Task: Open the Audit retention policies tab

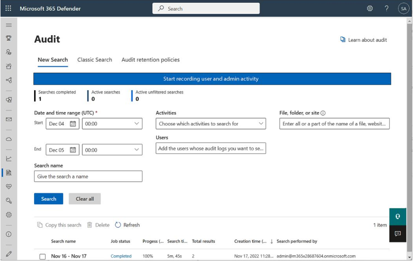Action: (150, 60)
